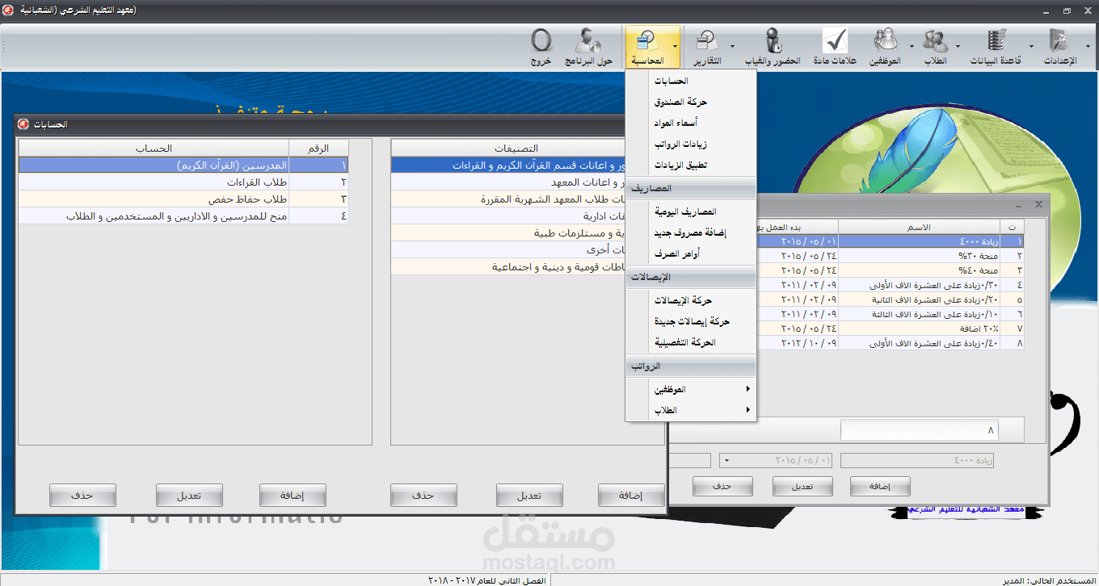Image resolution: width=1099 pixels, height=586 pixels.
Task: Click the المحاسبة (Accounting) toolbar icon
Action: point(651,44)
